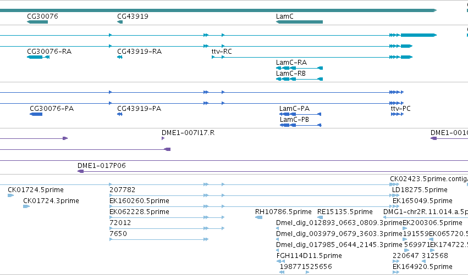Click the LamC-PB coding glyph
The width and height of the screenshot is (468, 275).
click(301, 126)
